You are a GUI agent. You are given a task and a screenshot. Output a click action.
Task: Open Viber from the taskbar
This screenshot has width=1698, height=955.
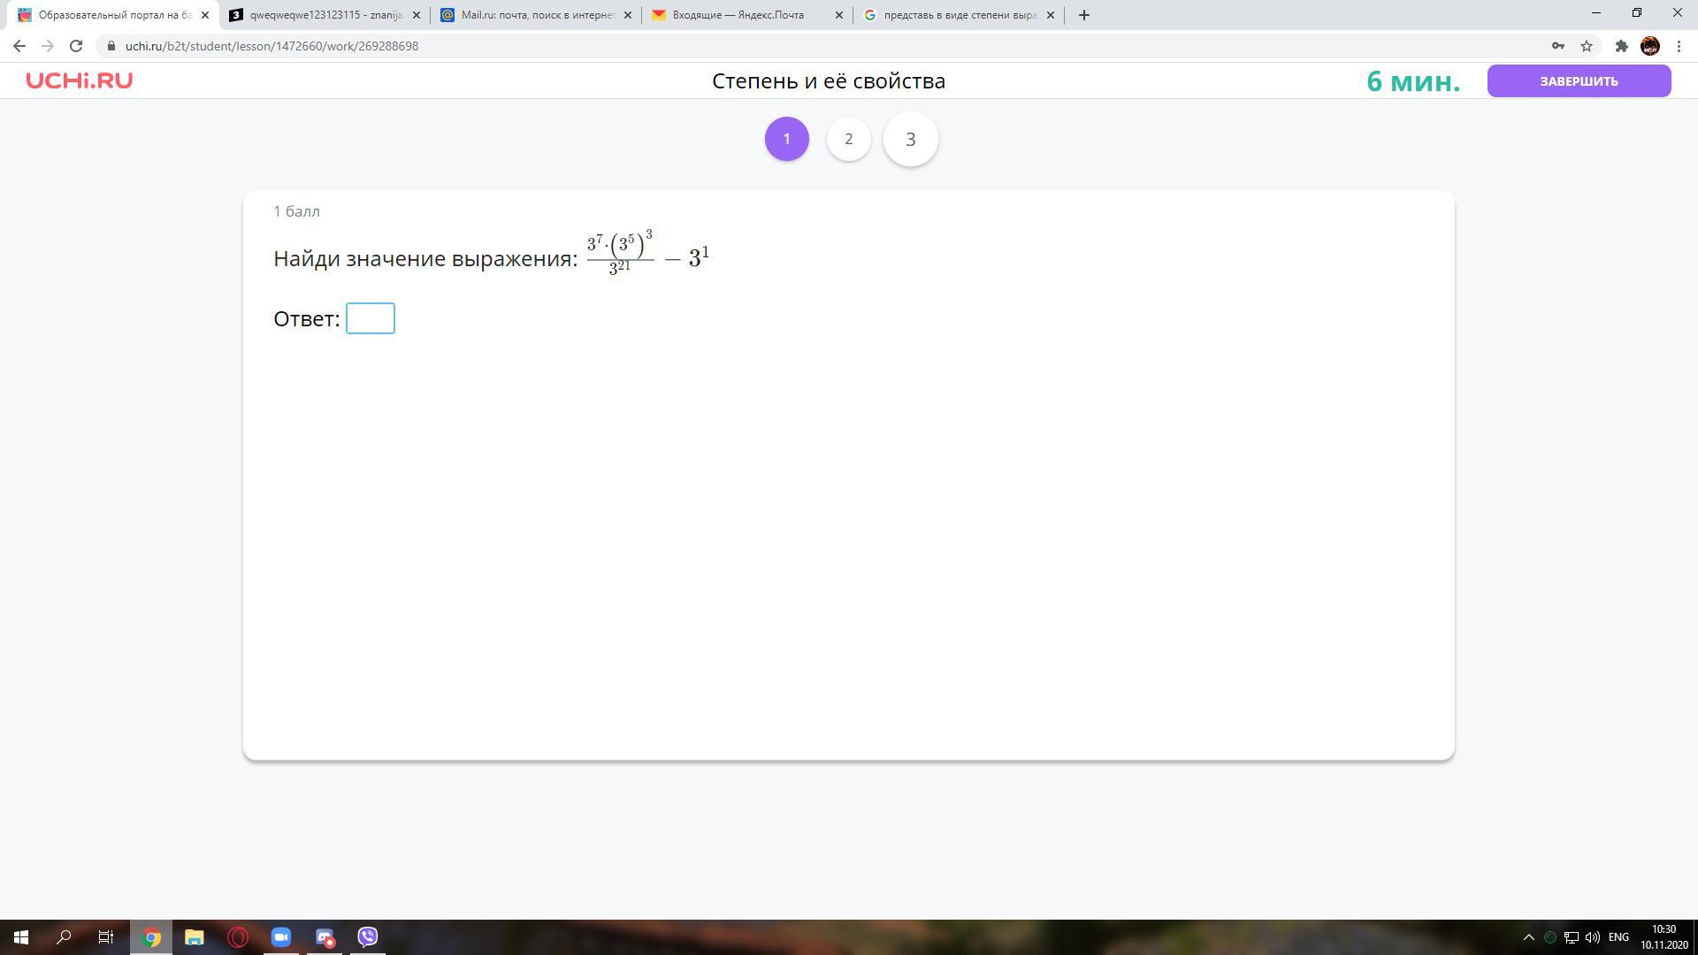click(x=368, y=936)
